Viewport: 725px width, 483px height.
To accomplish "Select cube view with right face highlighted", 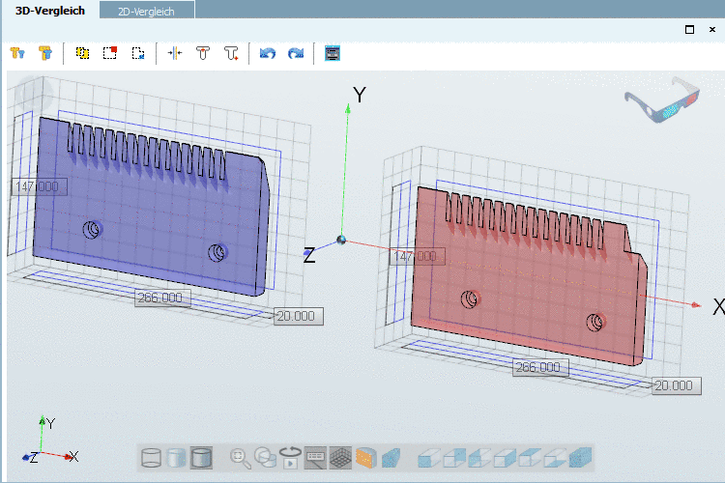I will pos(505,458).
